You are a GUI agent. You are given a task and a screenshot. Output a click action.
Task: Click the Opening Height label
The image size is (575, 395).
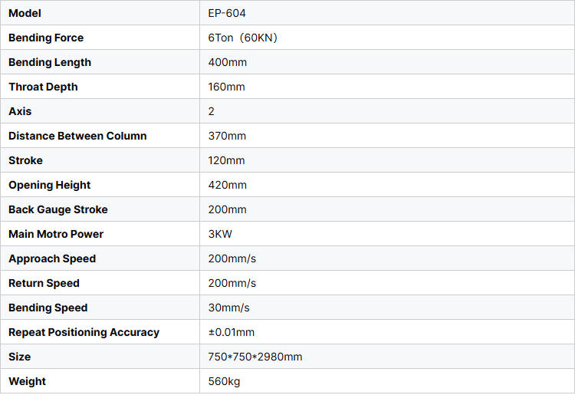click(49, 185)
